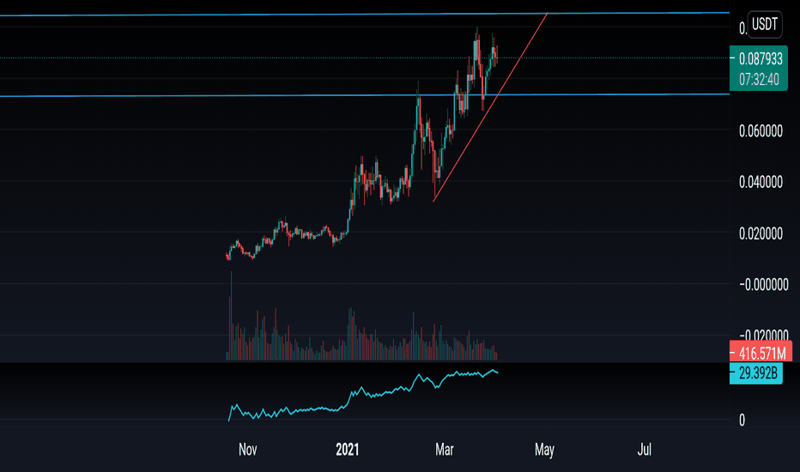Click the 2021 time axis label

347,450
